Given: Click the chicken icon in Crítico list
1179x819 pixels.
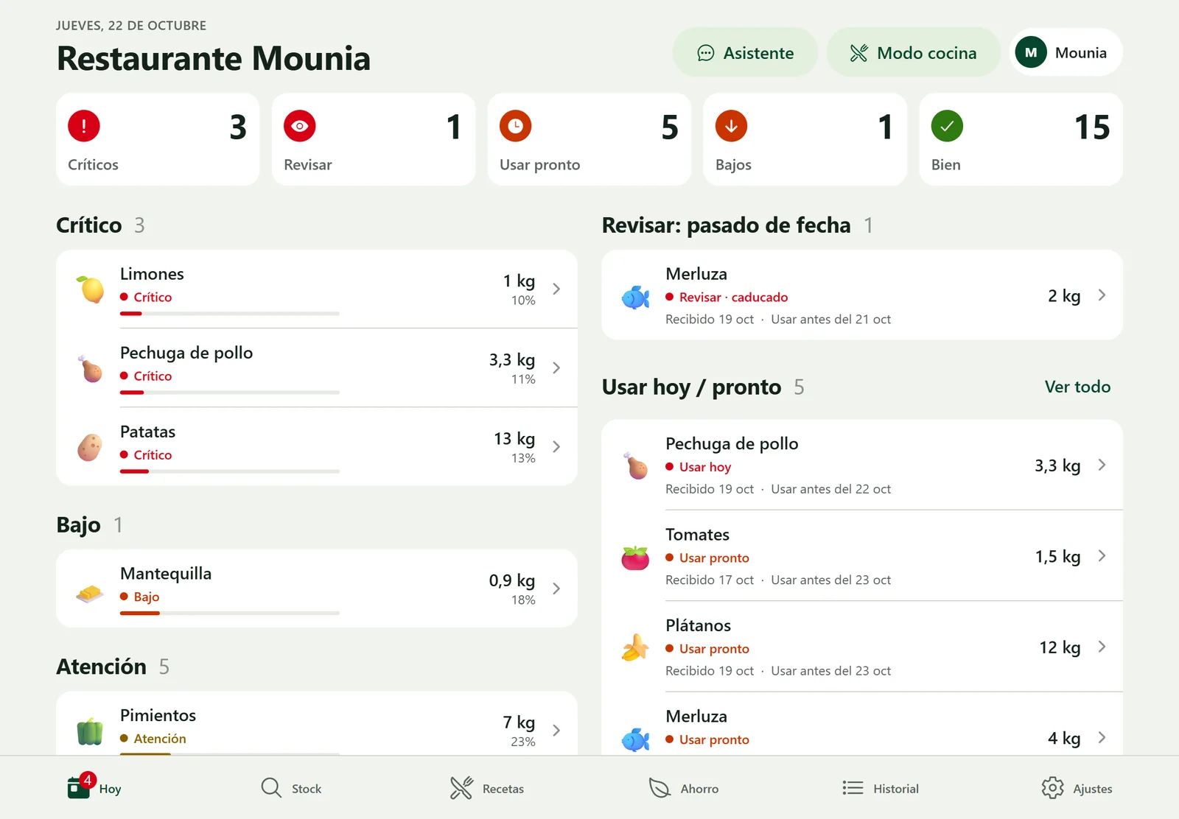Looking at the screenshot, I should coord(91,368).
